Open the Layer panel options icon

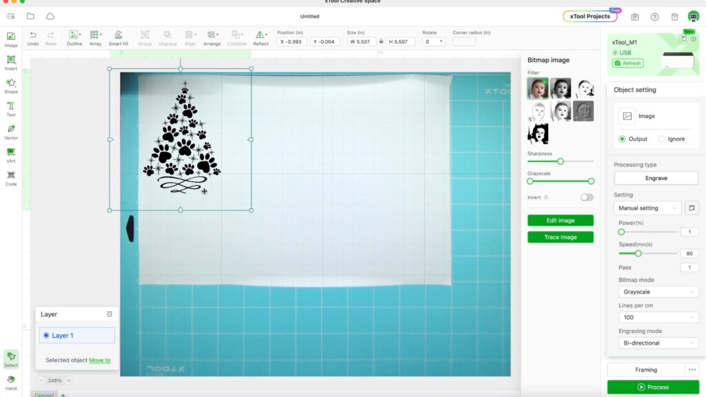click(110, 314)
